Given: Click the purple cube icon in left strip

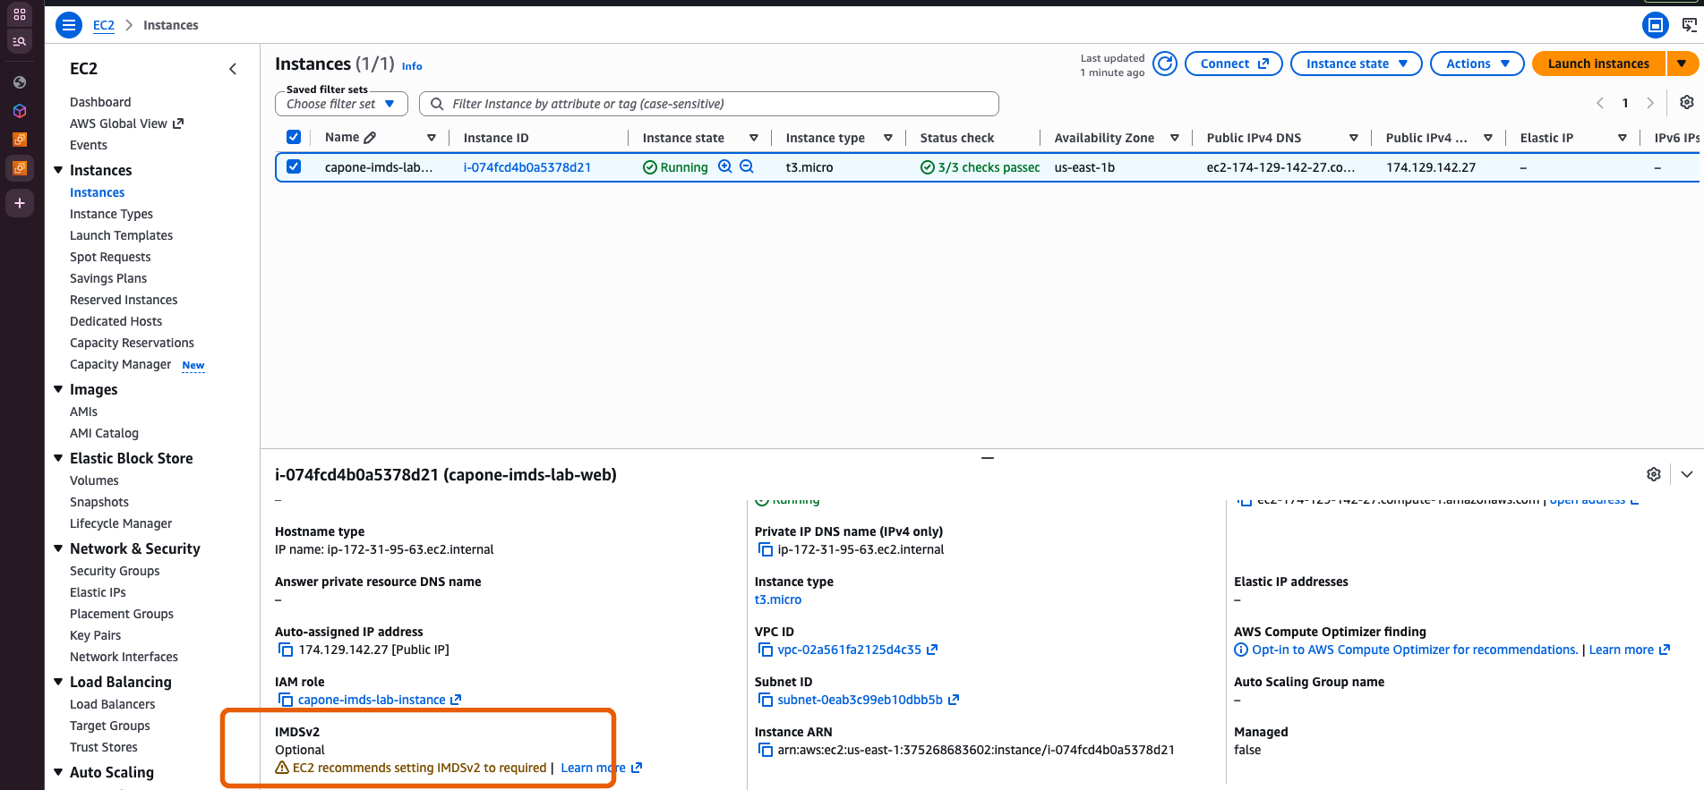Looking at the screenshot, I should tap(20, 111).
